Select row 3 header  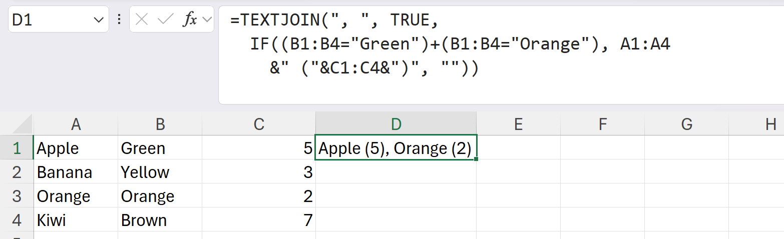[x=17, y=196]
